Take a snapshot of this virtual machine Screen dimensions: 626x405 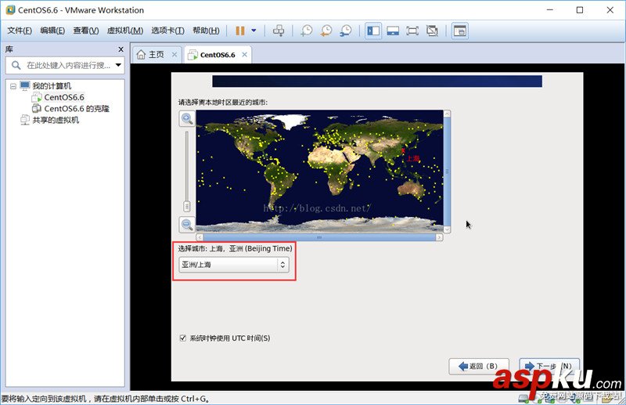pyautogui.click(x=306, y=31)
